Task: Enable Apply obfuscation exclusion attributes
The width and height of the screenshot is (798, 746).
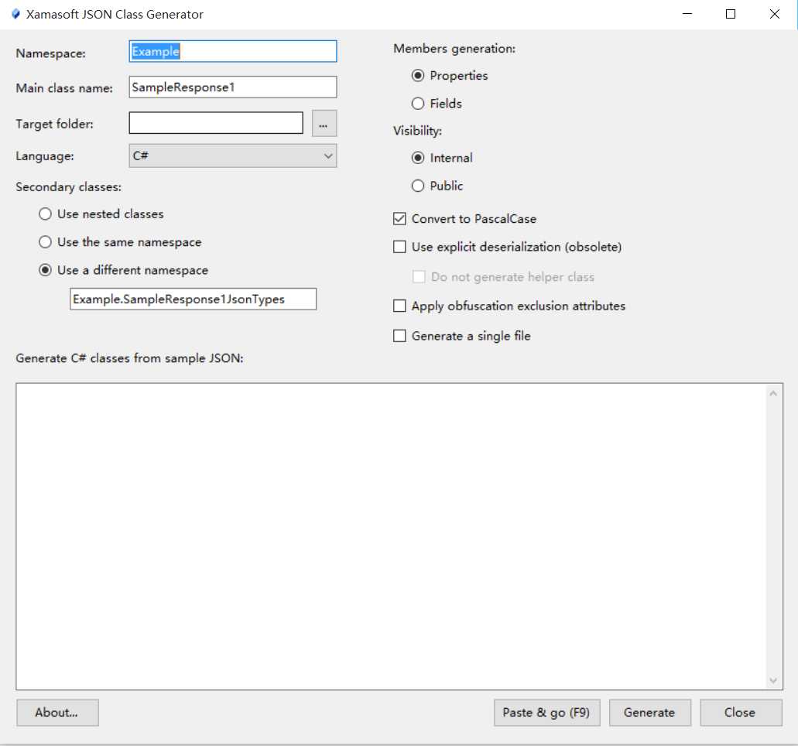Action: click(x=400, y=306)
